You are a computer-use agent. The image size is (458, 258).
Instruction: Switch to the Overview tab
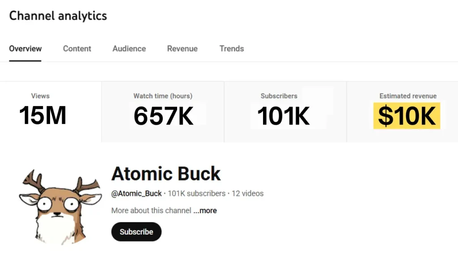coord(25,49)
